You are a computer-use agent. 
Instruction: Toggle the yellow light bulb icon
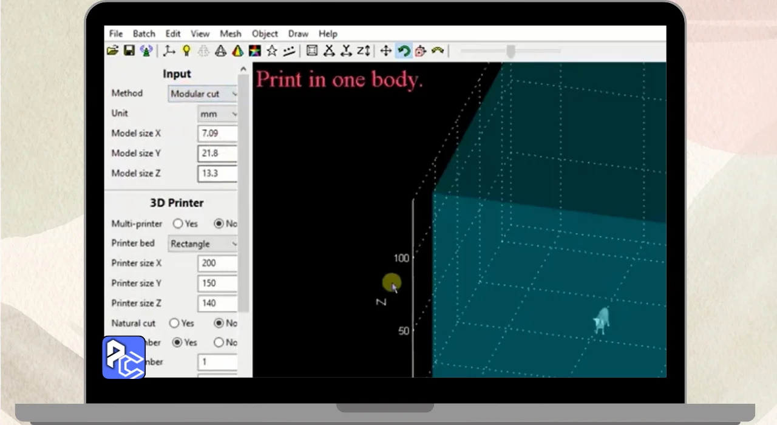(x=187, y=51)
